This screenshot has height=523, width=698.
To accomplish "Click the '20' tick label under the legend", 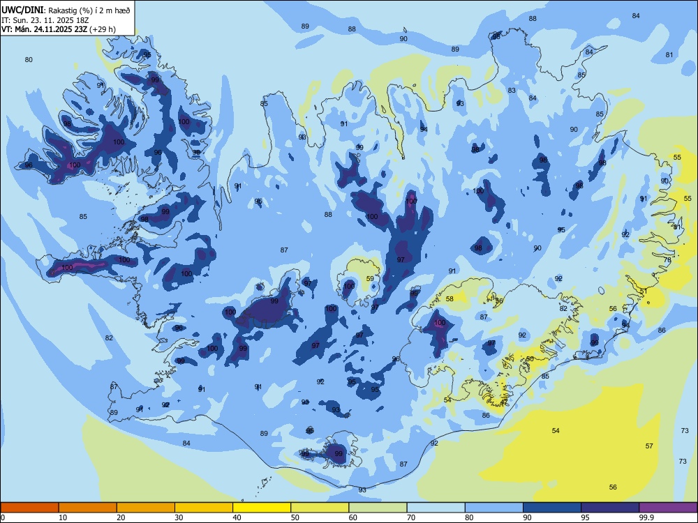I will click(x=121, y=517).
